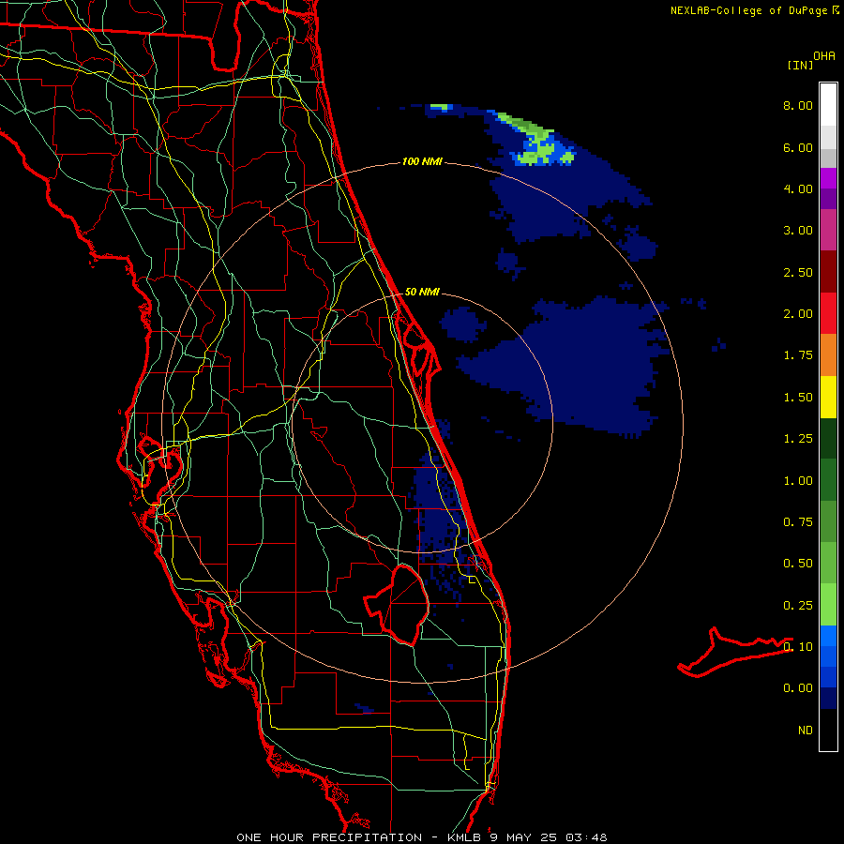The height and width of the screenshot is (844, 844).
Task: Click the [IN] units label
Action: [800, 65]
